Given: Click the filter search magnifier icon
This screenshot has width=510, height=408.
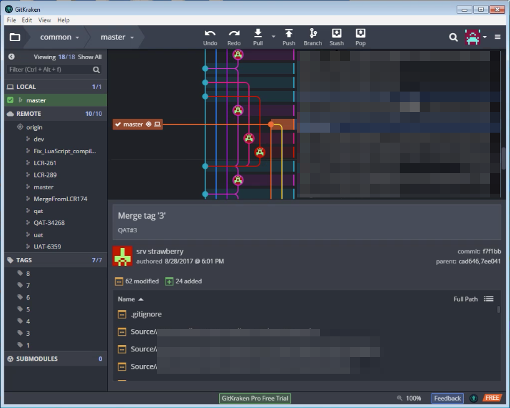Looking at the screenshot, I should point(97,69).
